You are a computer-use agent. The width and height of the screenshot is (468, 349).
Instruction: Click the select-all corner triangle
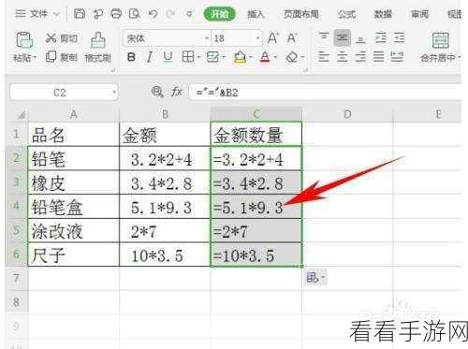pos(21,114)
